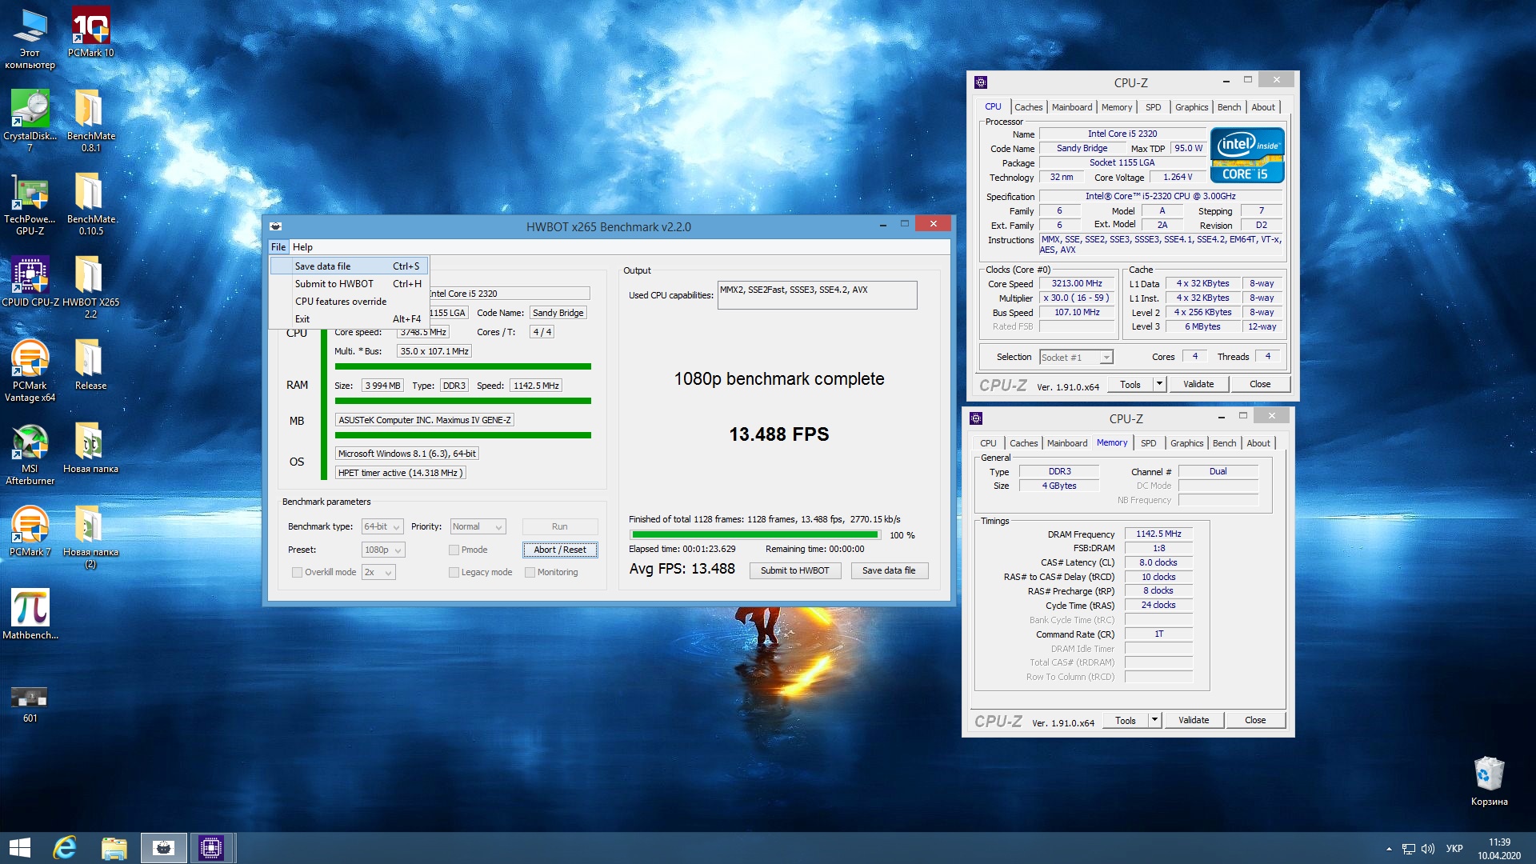
Task: Choose Submit to HWBOT menu entry
Action: (x=350, y=283)
